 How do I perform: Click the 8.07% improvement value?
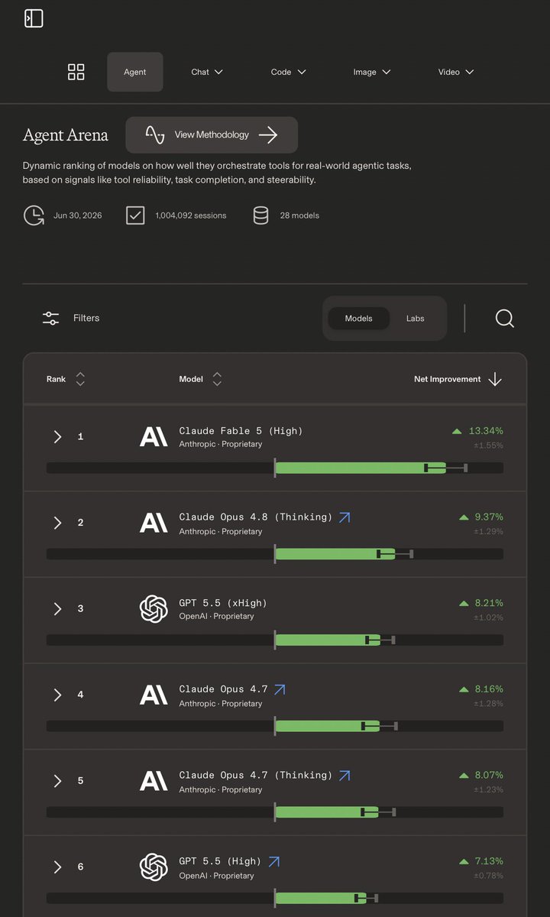pyautogui.click(x=489, y=775)
